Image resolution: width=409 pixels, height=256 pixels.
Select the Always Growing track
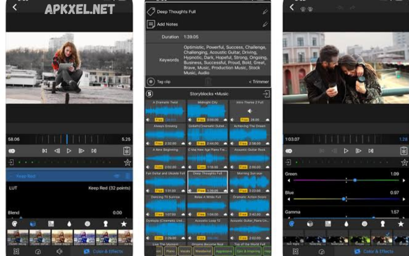(x=165, y=134)
